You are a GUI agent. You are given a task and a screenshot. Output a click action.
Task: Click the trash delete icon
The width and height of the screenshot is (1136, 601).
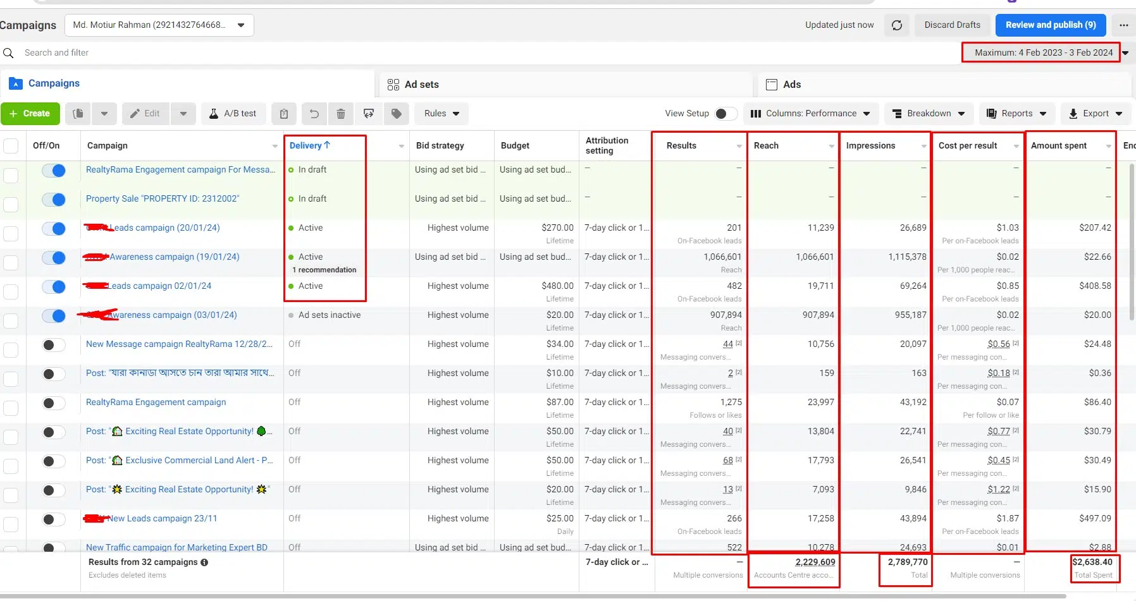pos(341,114)
